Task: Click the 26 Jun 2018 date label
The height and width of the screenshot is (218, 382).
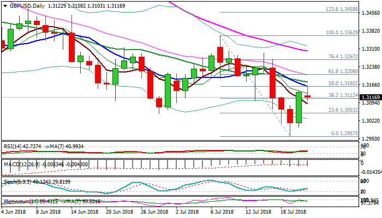Action: coord(154,211)
